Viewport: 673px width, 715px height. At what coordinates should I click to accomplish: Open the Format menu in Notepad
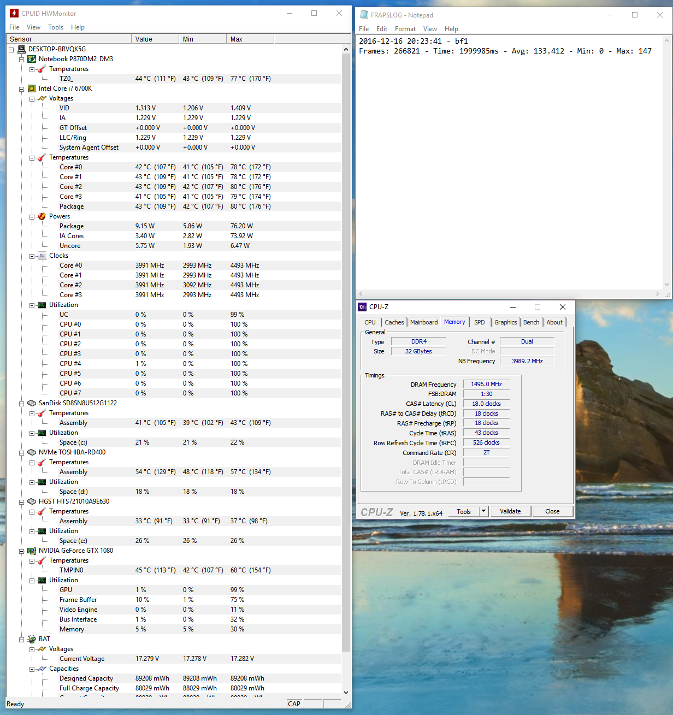click(x=405, y=29)
